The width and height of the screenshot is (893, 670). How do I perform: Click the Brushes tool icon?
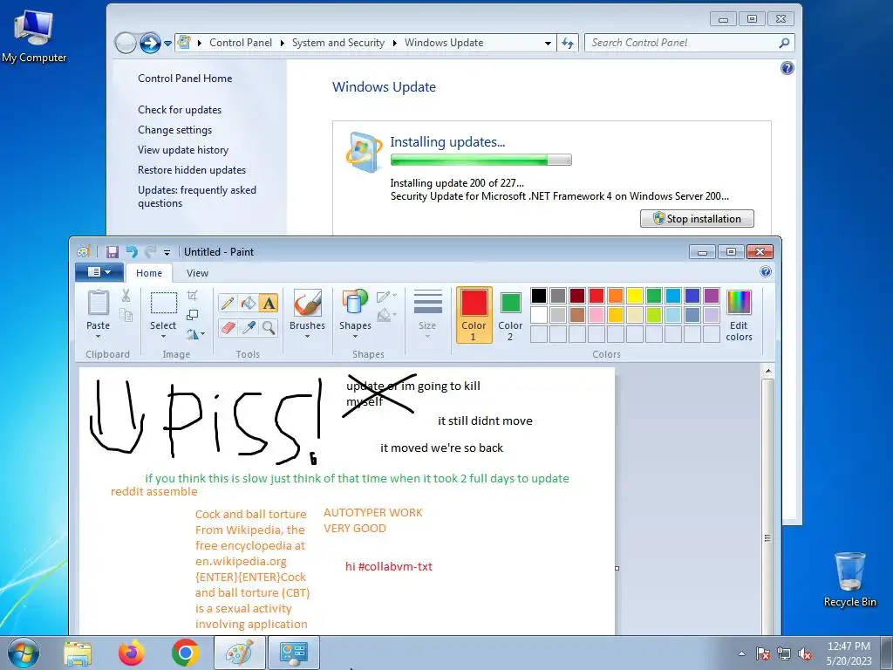click(x=308, y=303)
